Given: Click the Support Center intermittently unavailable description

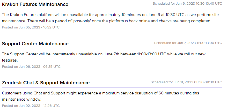Looking at the screenshot, I should (104, 57).
